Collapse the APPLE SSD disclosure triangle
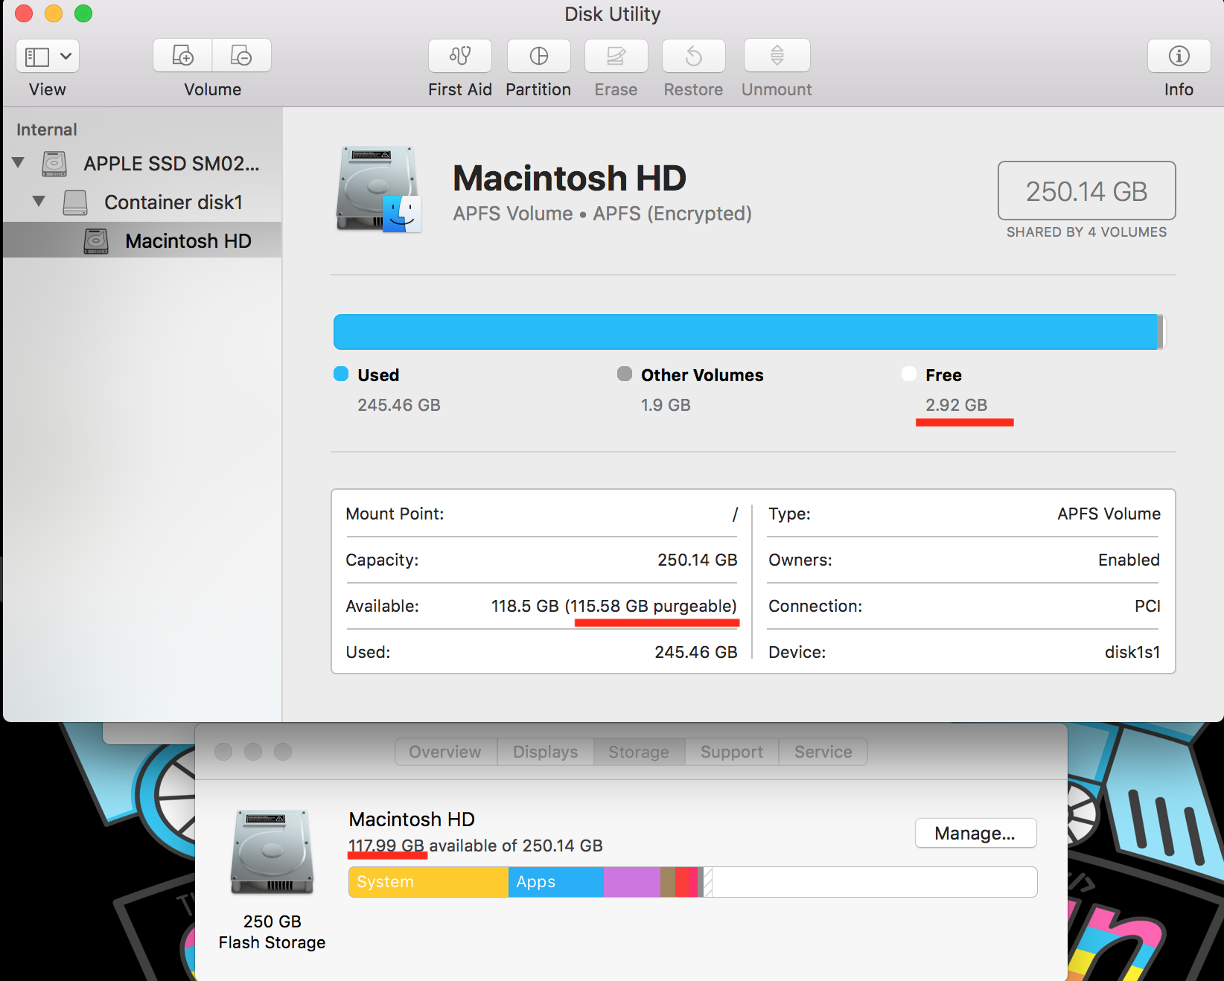This screenshot has width=1224, height=981. (x=19, y=162)
